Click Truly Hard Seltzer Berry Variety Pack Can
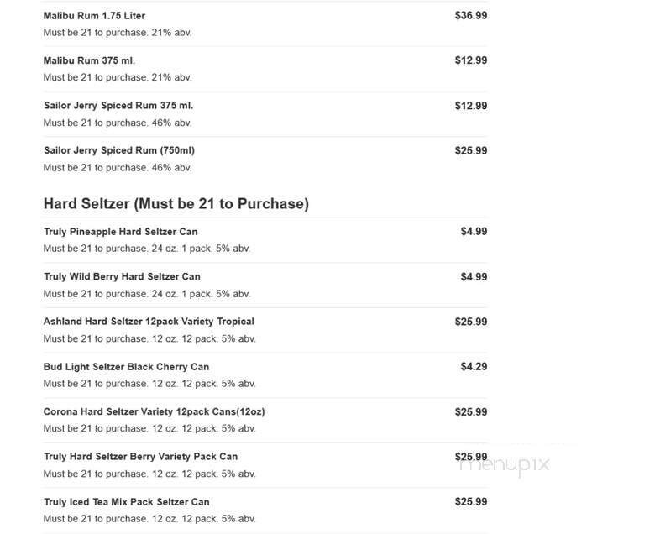The width and height of the screenshot is (655, 534). point(140,457)
